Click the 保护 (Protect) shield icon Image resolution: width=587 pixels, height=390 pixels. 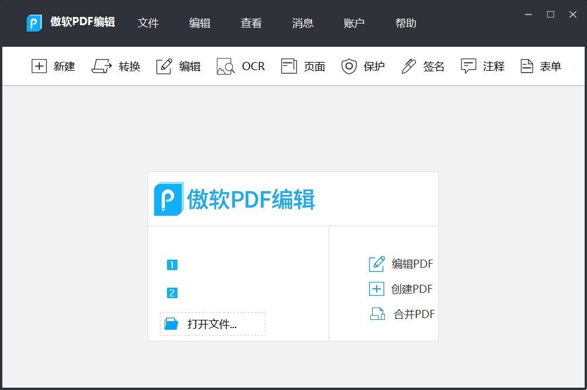tap(349, 66)
